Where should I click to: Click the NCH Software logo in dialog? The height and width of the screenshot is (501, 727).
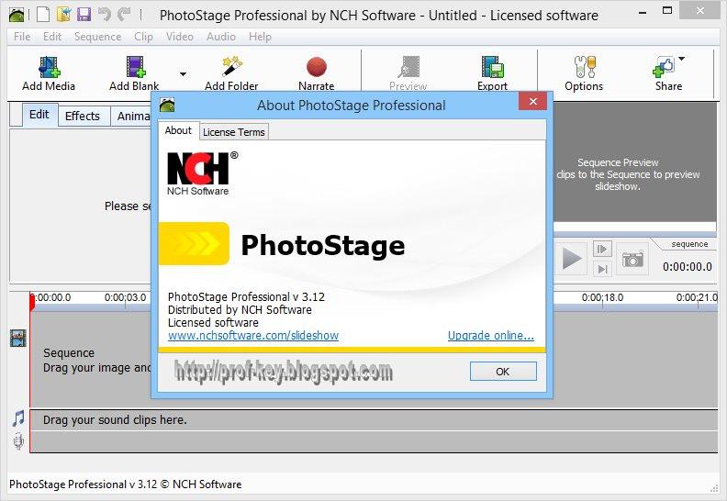(x=202, y=173)
